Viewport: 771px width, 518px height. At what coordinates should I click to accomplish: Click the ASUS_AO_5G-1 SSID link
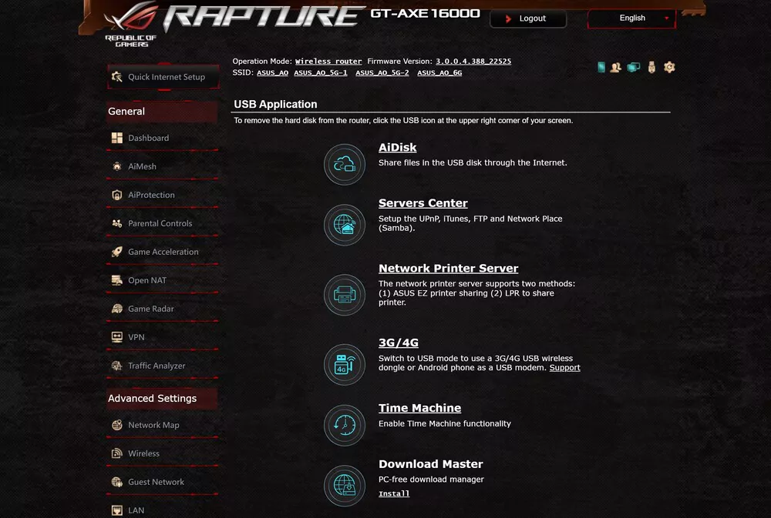coord(321,72)
